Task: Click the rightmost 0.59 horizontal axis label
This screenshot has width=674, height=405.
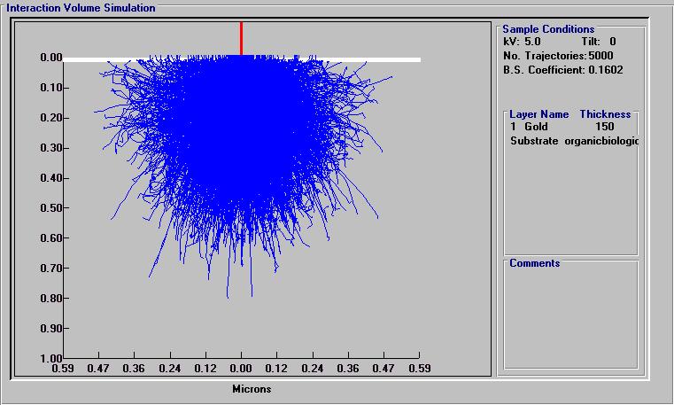Action: coord(420,369)
